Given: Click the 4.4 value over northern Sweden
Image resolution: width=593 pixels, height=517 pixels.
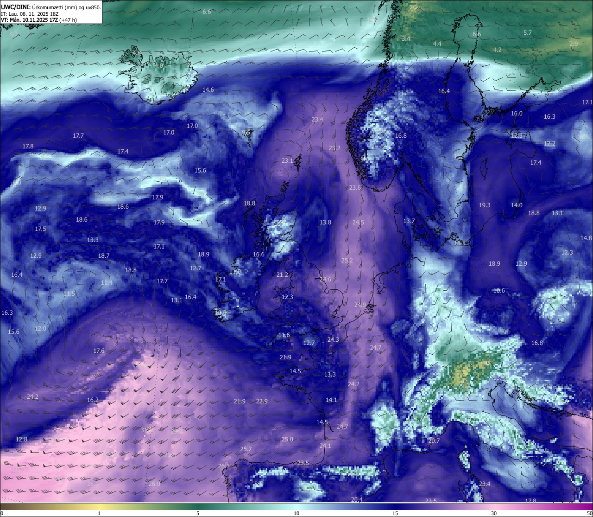Looking at the screenshot, I should pyautogui.click(x=437, y=43).
